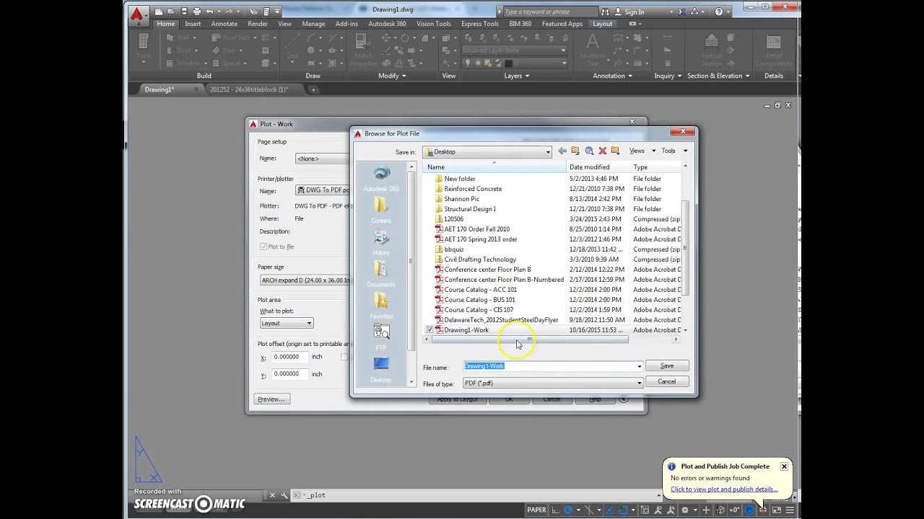
Task: Expand the Layers ribbon panel
Action: (x=516, y=76)
